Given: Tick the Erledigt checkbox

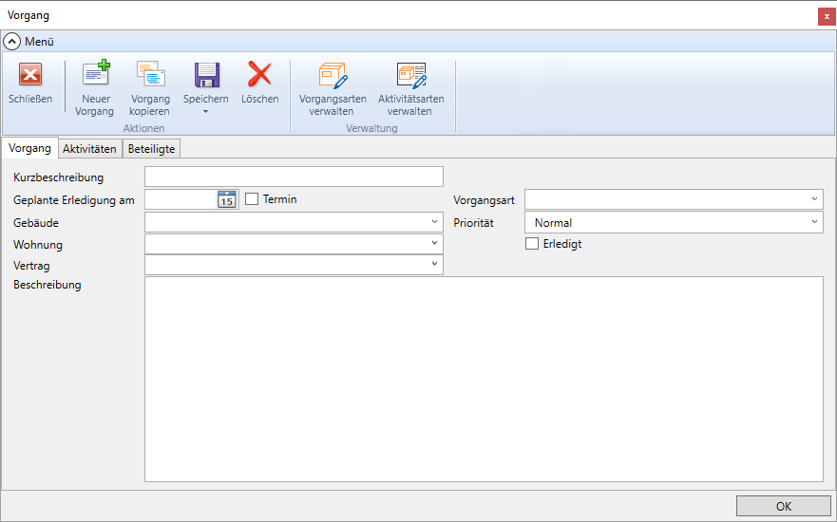Looking at the screenshot, I should pyautogui.click(x=532, y=244).
